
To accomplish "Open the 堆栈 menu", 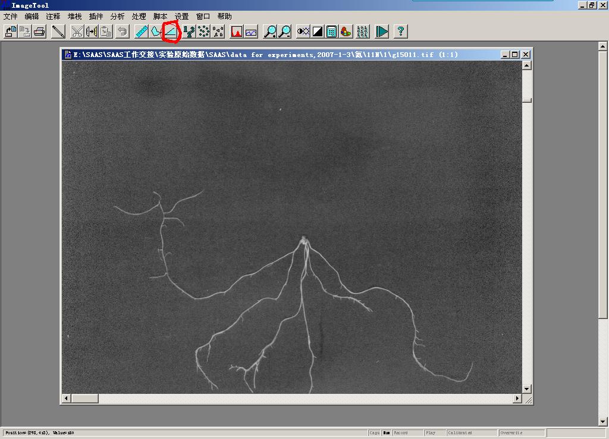I will [x=74, y=16].
